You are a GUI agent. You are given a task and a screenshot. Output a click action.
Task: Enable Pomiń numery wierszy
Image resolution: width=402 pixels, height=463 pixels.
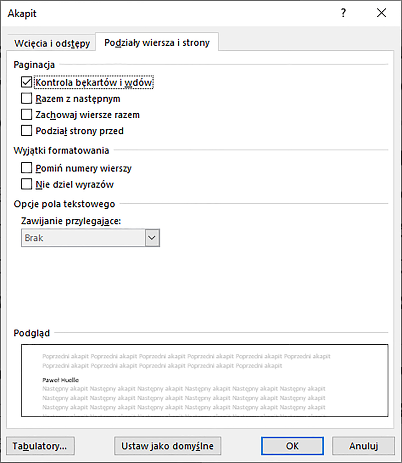point(27,169)
